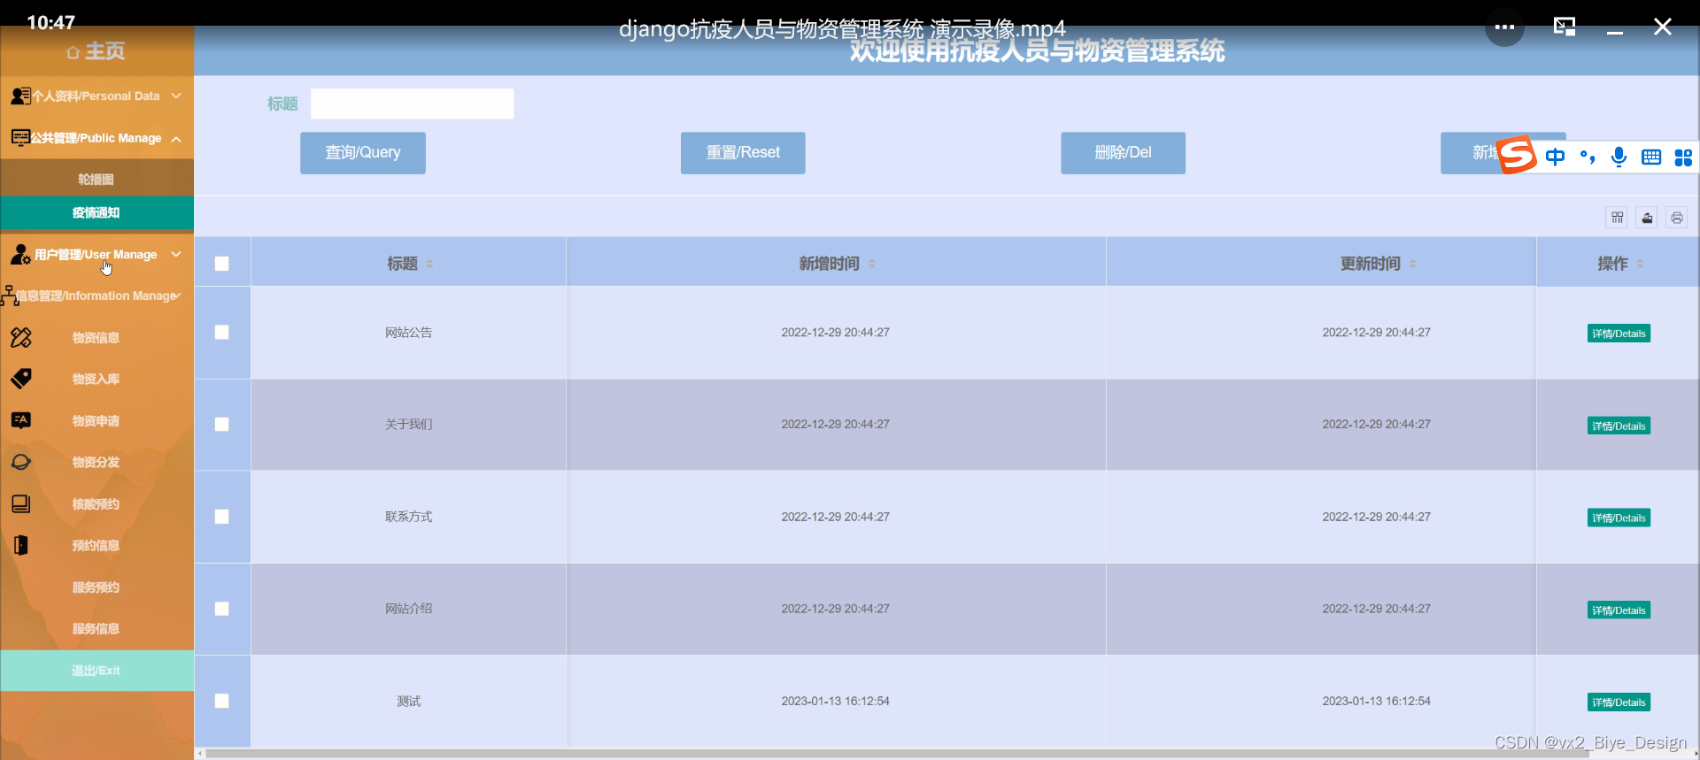
Task: Open the 物资申请 menu item
Action: 96,420
